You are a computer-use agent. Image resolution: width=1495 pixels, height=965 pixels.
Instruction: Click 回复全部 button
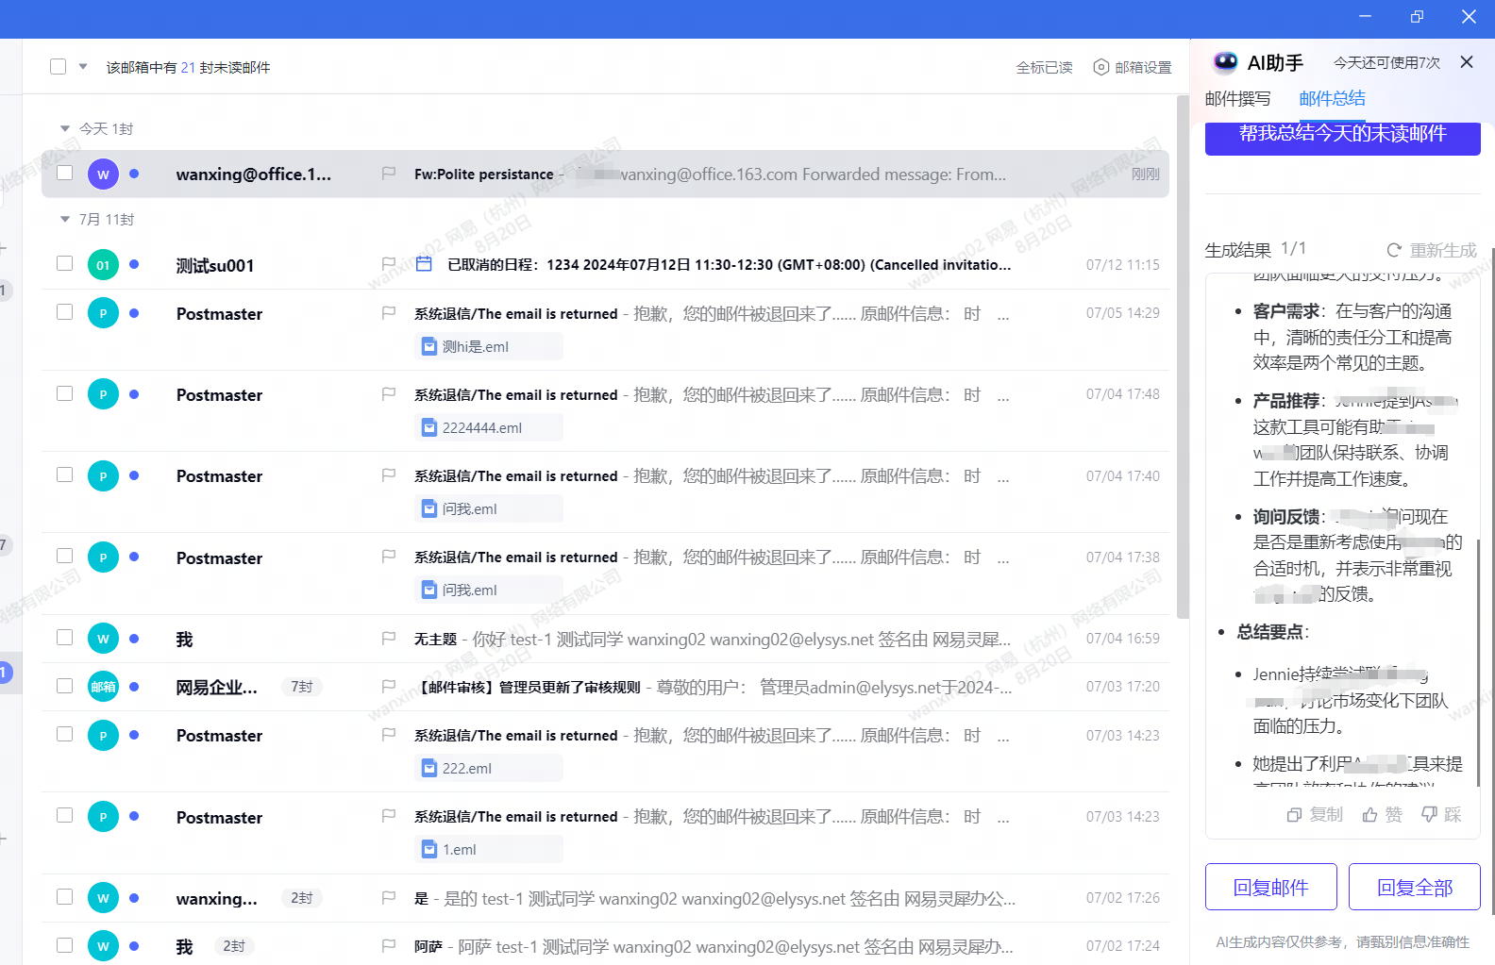click(1415, 887)
